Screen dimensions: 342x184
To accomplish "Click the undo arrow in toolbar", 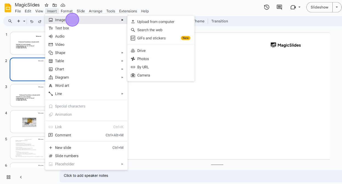I will click(32, 21).
